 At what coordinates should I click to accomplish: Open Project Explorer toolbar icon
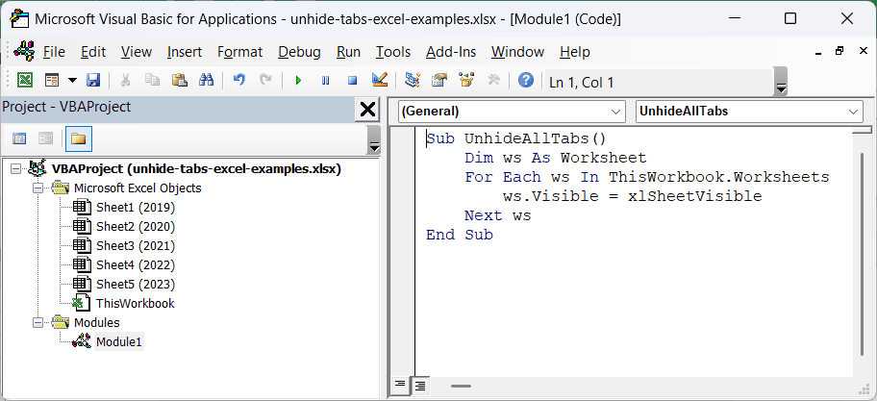point(413,81)
